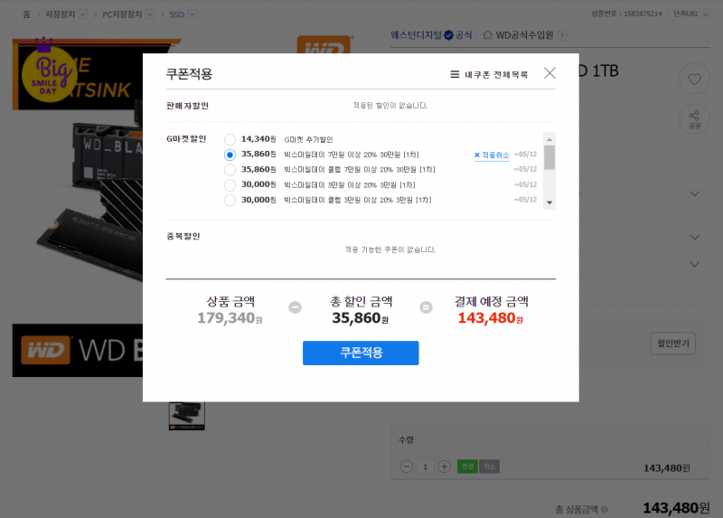The width and height of the screenshot is (723, 518).
Task: Click the 적용취소 link
Action: point(492,155)
